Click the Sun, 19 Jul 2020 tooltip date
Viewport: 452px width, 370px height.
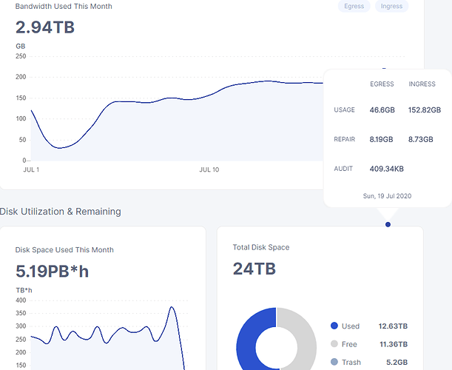coord(387,195)
